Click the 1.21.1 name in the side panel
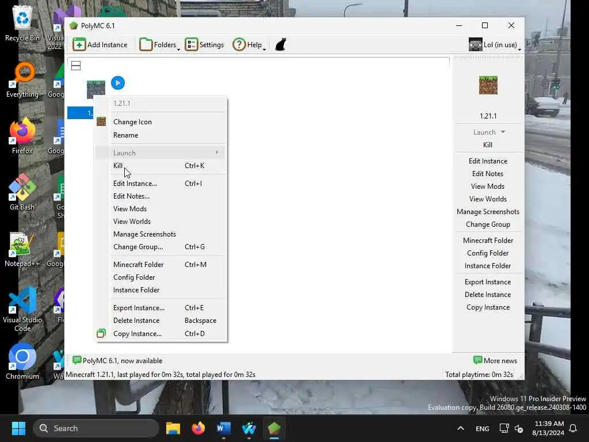The width and height of the screenshot is (589, 442). [x=488, y=116]
